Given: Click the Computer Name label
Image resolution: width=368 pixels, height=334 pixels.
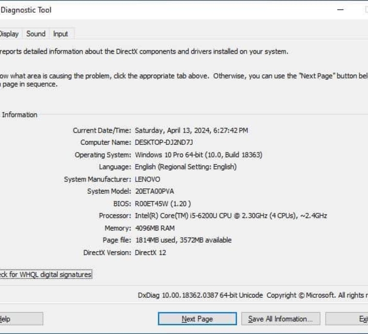Looking at the screenshot, I should (106, 142).
